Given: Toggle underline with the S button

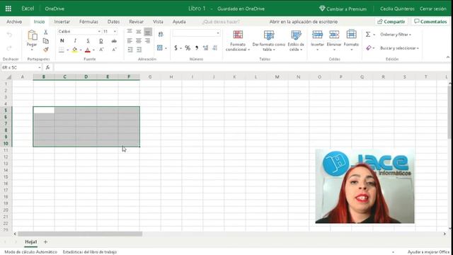Looking at the screenshot, I should point(88,41).
